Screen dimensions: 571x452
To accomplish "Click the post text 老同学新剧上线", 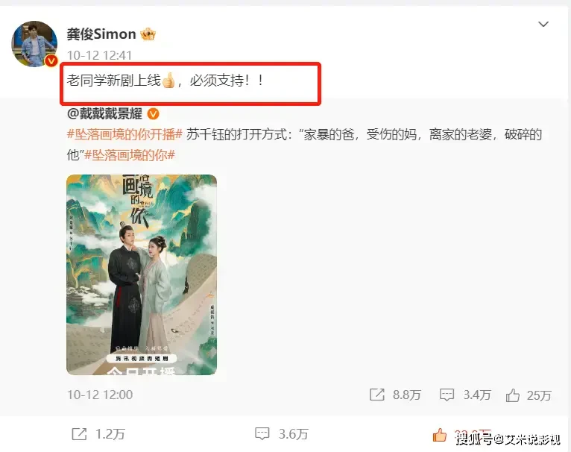I will tap(113, 81).
